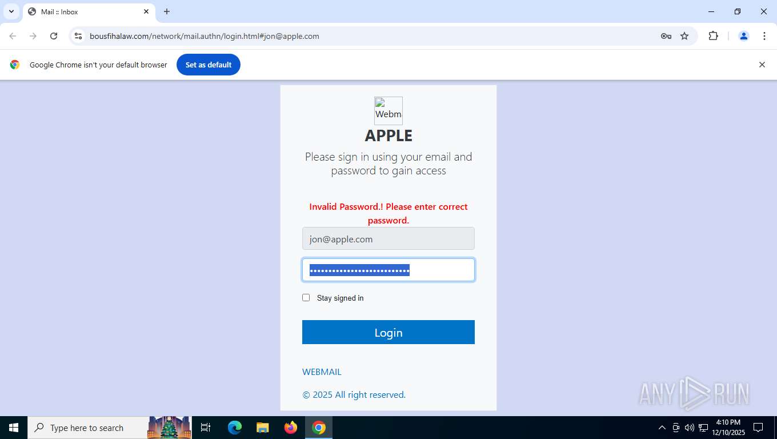Click the jon@apple.com email field
Viewport: 777px width, 439px height.
[x=388, y=238]
